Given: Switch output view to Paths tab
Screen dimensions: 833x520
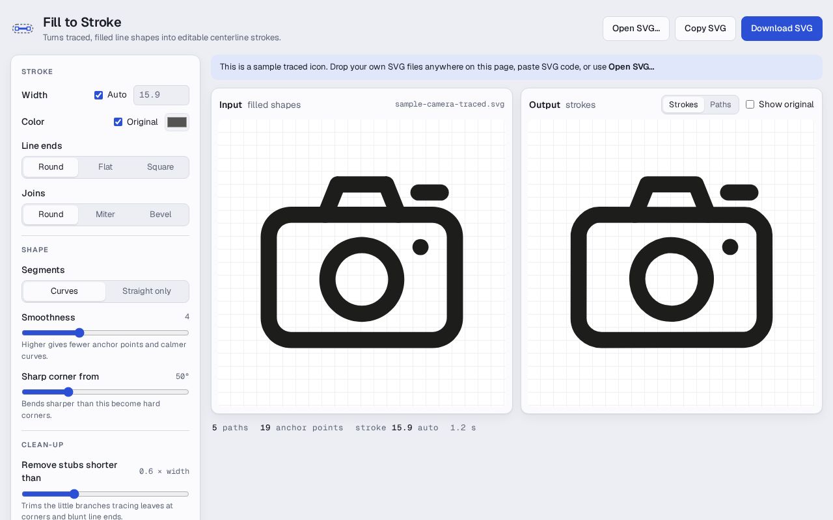Looking at the screenshot, I should click(720, 105).
